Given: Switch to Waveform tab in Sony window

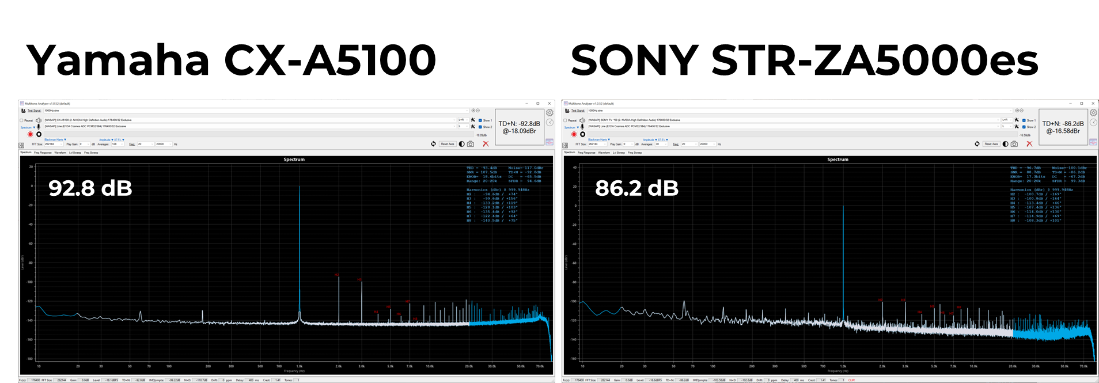Looking at the screenshot, I should (604, 153).
